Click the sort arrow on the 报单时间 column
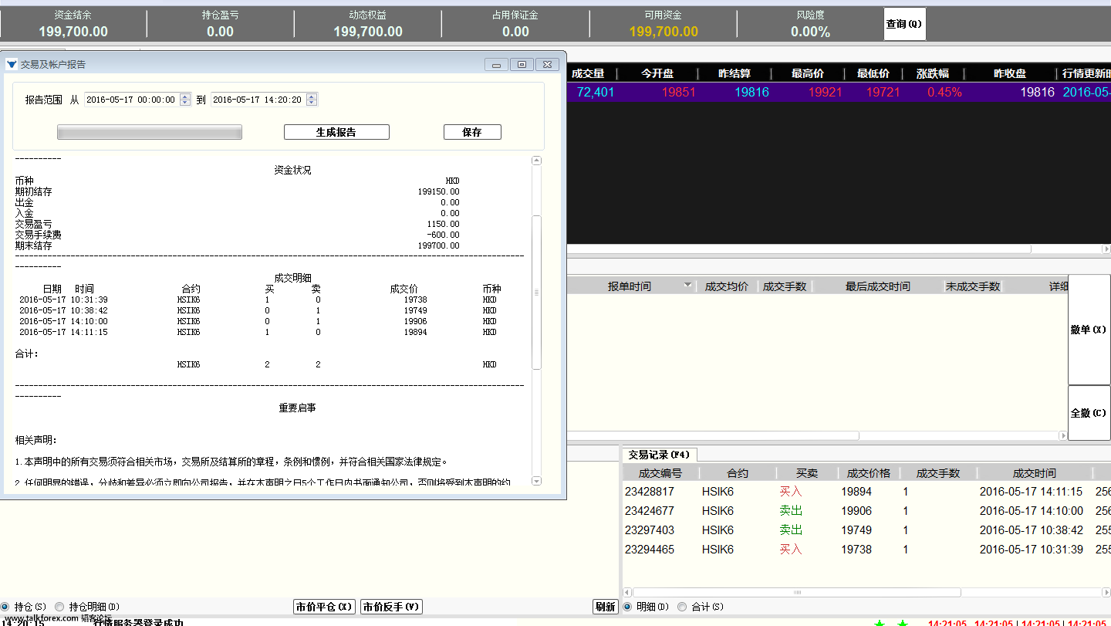 click(687, 286)
